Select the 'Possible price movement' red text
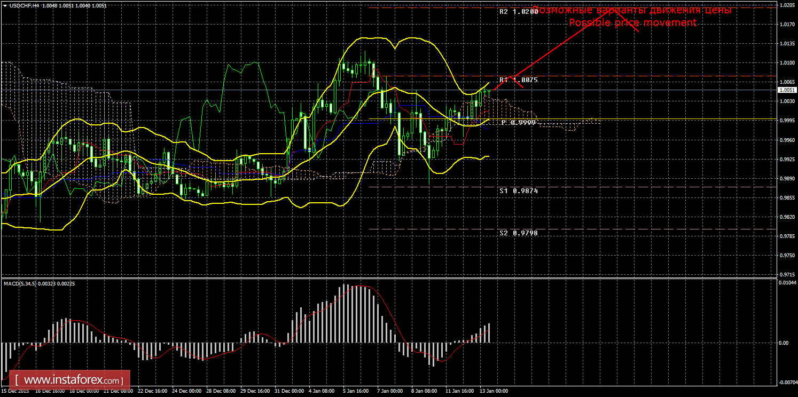 point(632,23)
